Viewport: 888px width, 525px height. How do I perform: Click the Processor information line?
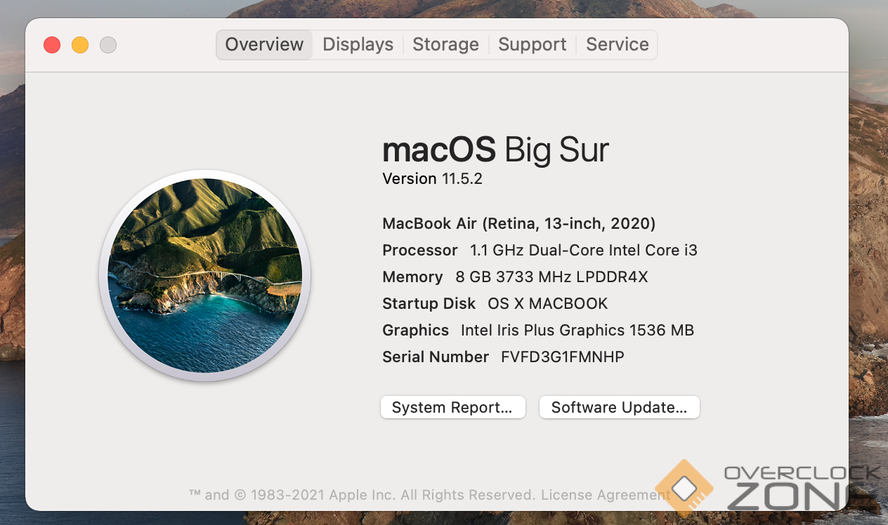(540, 251)
